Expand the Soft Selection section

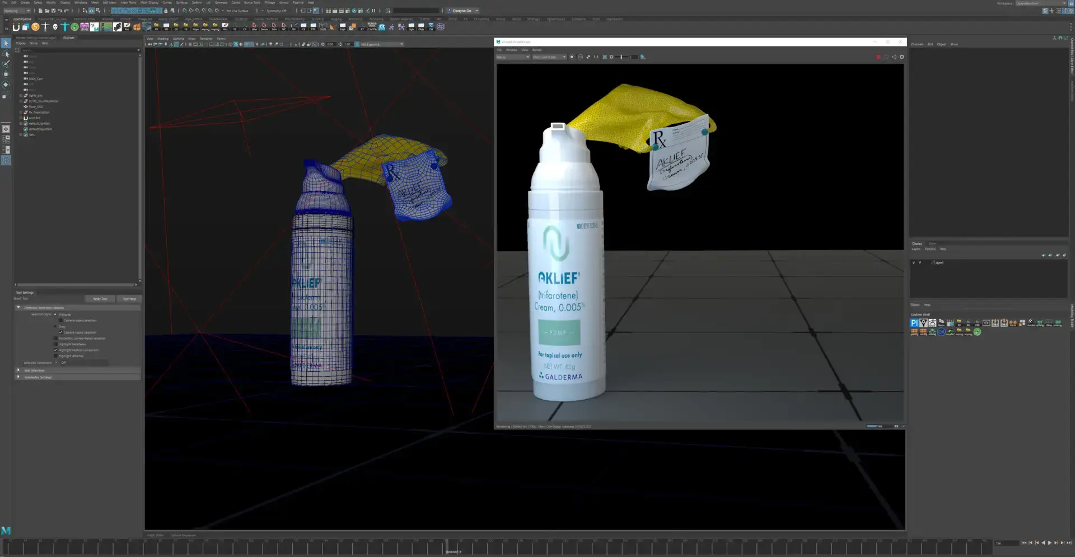[x=18, y=370]
